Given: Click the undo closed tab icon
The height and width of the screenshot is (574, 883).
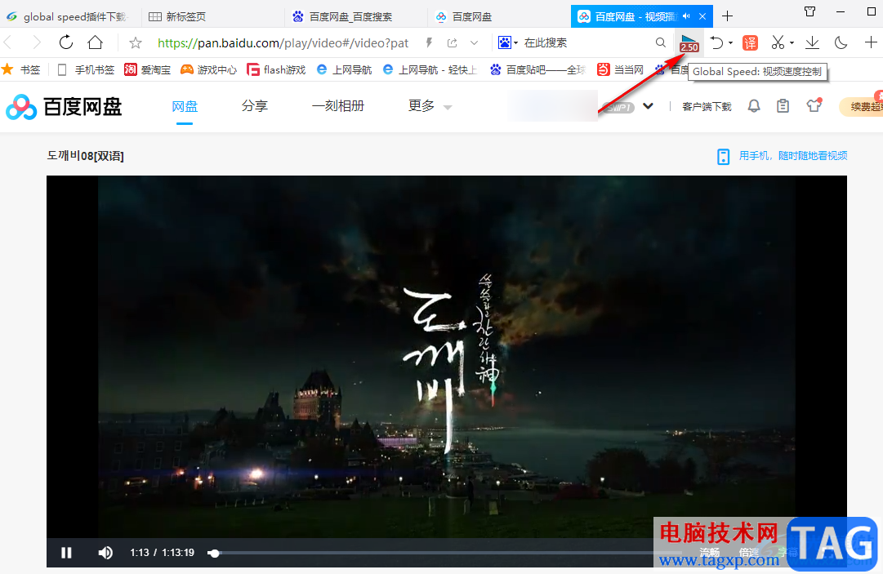Looking at the screenshot, I should [716, 42].
